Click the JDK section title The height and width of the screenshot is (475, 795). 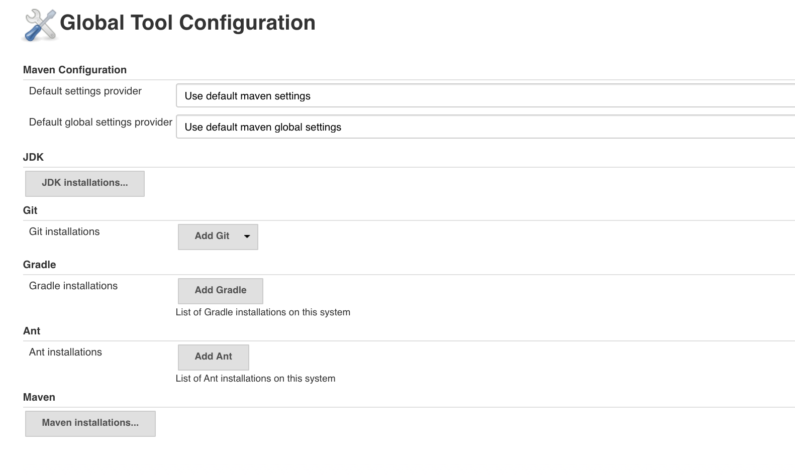[33, 157]
